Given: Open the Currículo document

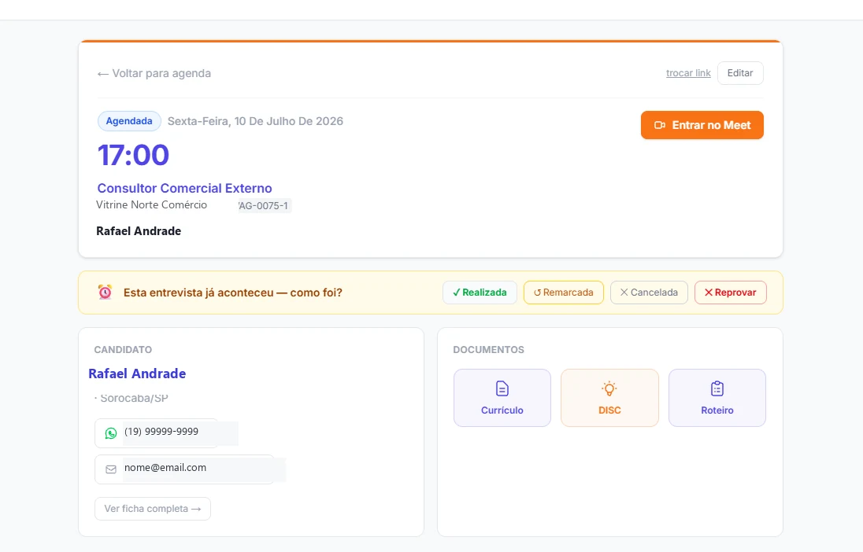Looking at the screenshot, I should (x=502, y=398).
